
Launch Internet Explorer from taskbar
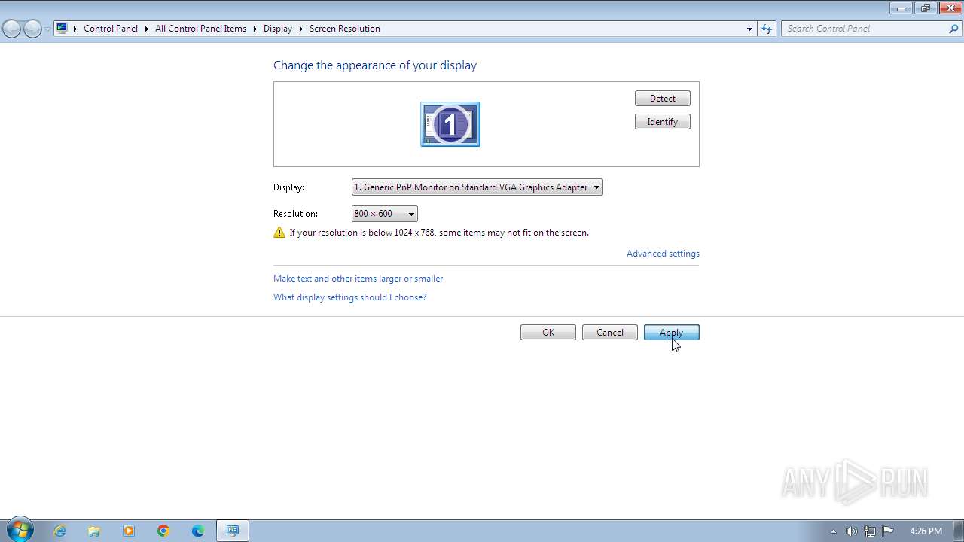click(x=59, y=531)
